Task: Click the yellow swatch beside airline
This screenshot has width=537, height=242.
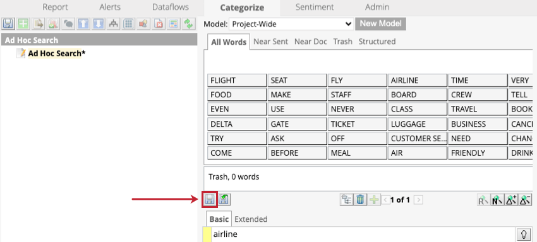Action: 207,234
